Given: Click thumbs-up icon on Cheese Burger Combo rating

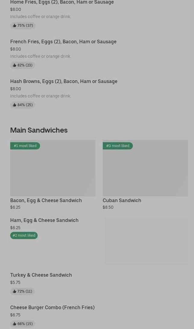Looking at the screenshot, I should 14,324.
